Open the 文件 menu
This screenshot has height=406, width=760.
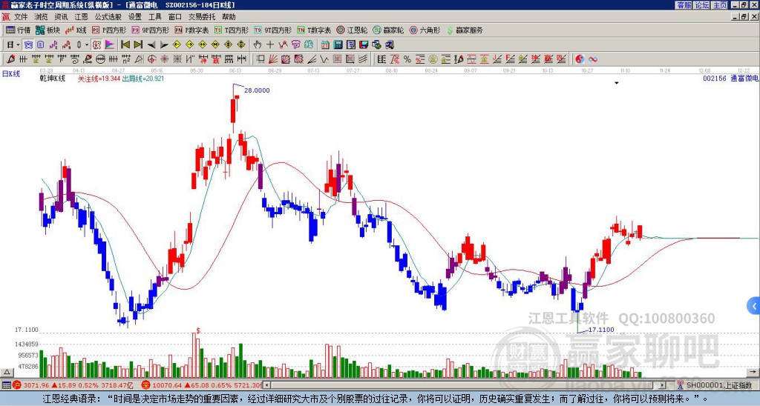point(20,17)
